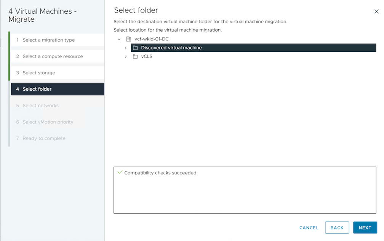Return to step 3 Select storage
384x241 pixels.
pyautogui.click(x=38, y=73)
